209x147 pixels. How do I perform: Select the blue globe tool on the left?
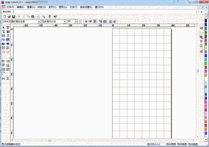coord(3,44)
